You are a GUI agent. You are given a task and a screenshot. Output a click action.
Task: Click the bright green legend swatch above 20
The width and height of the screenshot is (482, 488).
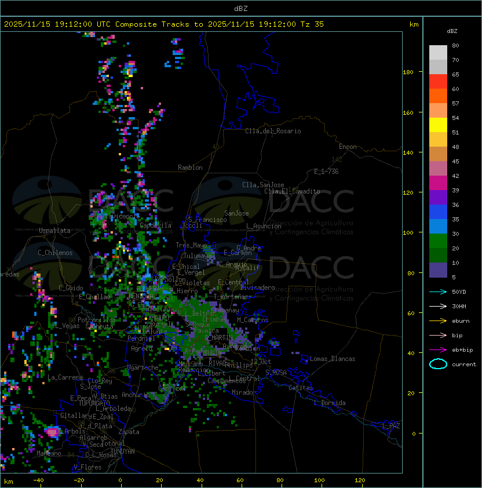pos(438,241)
